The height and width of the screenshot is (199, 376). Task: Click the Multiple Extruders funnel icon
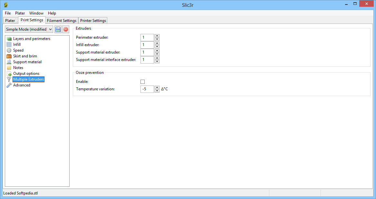9,79
